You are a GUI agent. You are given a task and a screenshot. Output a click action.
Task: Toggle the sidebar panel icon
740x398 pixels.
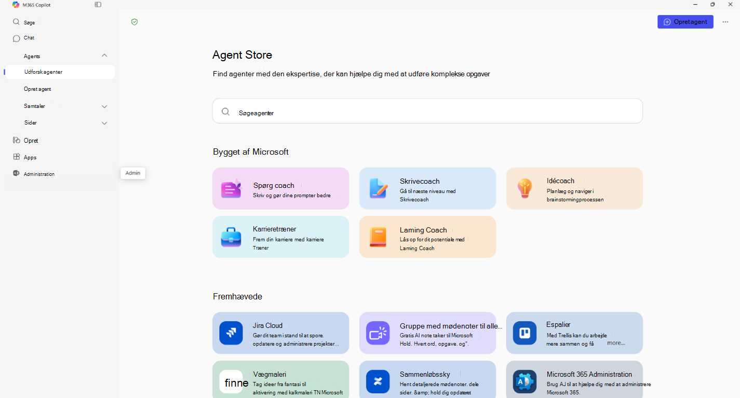click(x=98, y=5)
